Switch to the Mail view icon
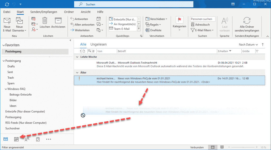Viewport: 271px width, 150px height. (x=6, y=139)
